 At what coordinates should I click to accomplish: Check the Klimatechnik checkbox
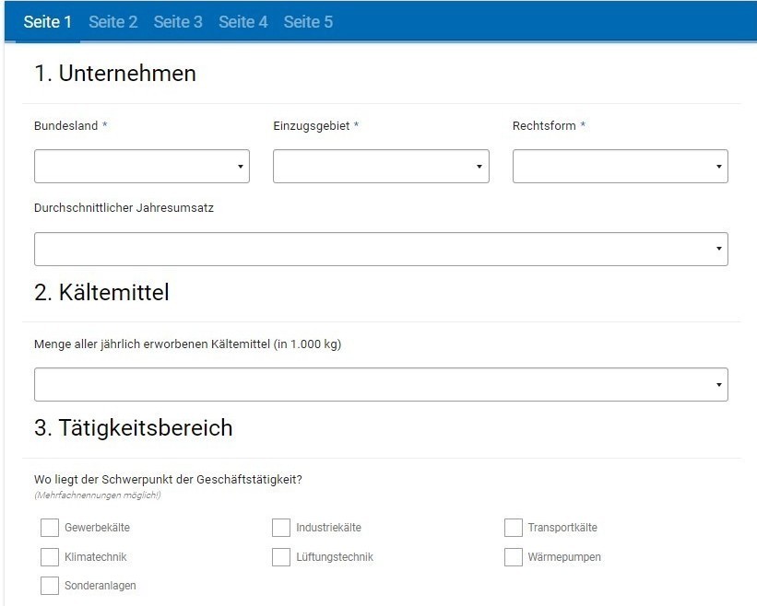pos(50,557)
